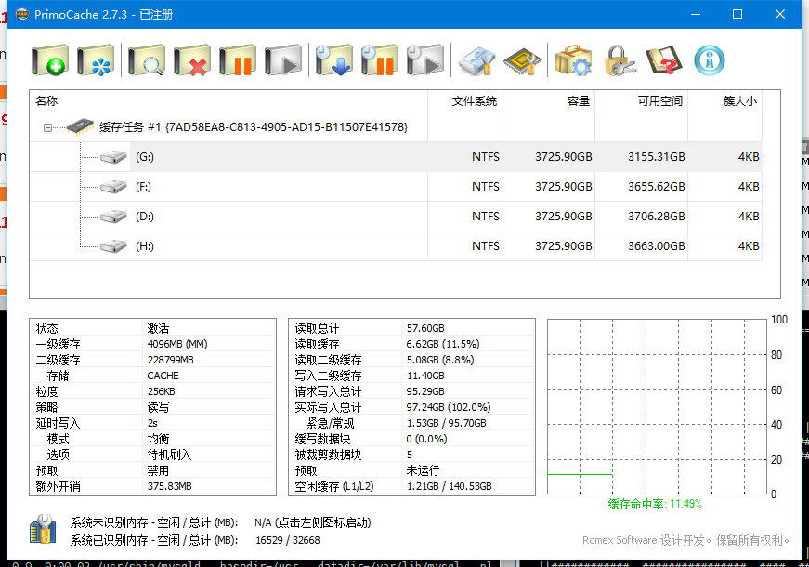Pause the cache task using orange pause icon
This screenshot has width=809, height=567.
click(x=238, y=61)
